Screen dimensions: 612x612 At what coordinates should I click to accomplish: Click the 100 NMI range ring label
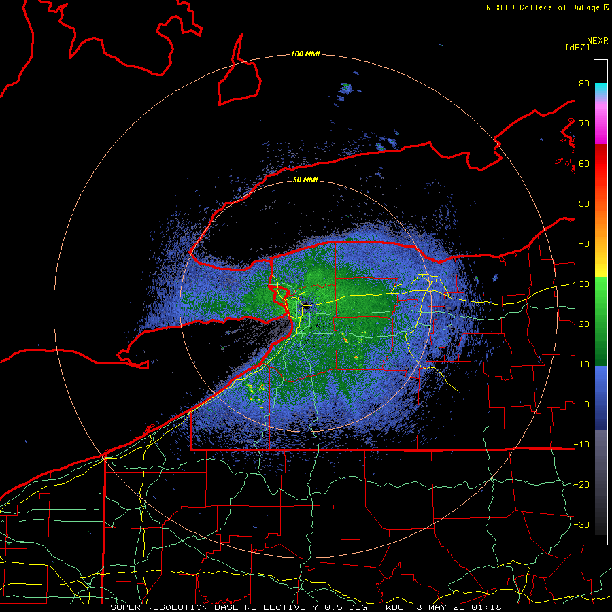click(x=305, y=54)
